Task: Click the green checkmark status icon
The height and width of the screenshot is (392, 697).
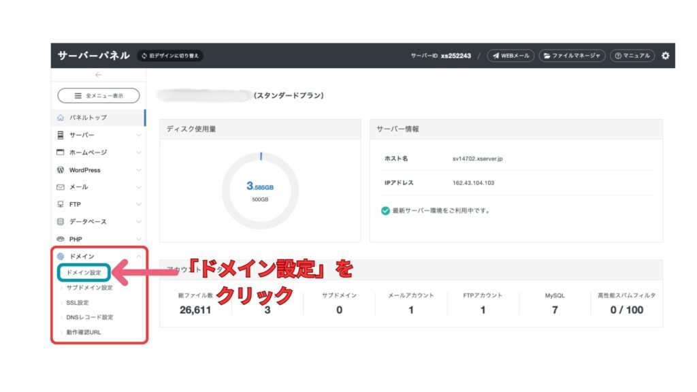Action: [385, 211]
